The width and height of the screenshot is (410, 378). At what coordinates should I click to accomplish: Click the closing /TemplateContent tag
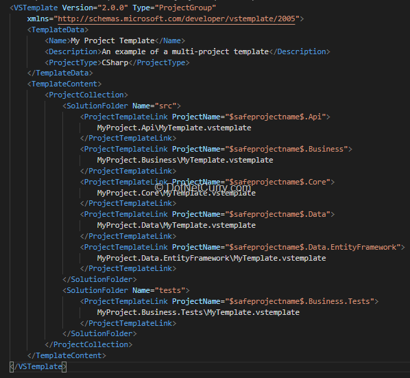pos(67,355)
